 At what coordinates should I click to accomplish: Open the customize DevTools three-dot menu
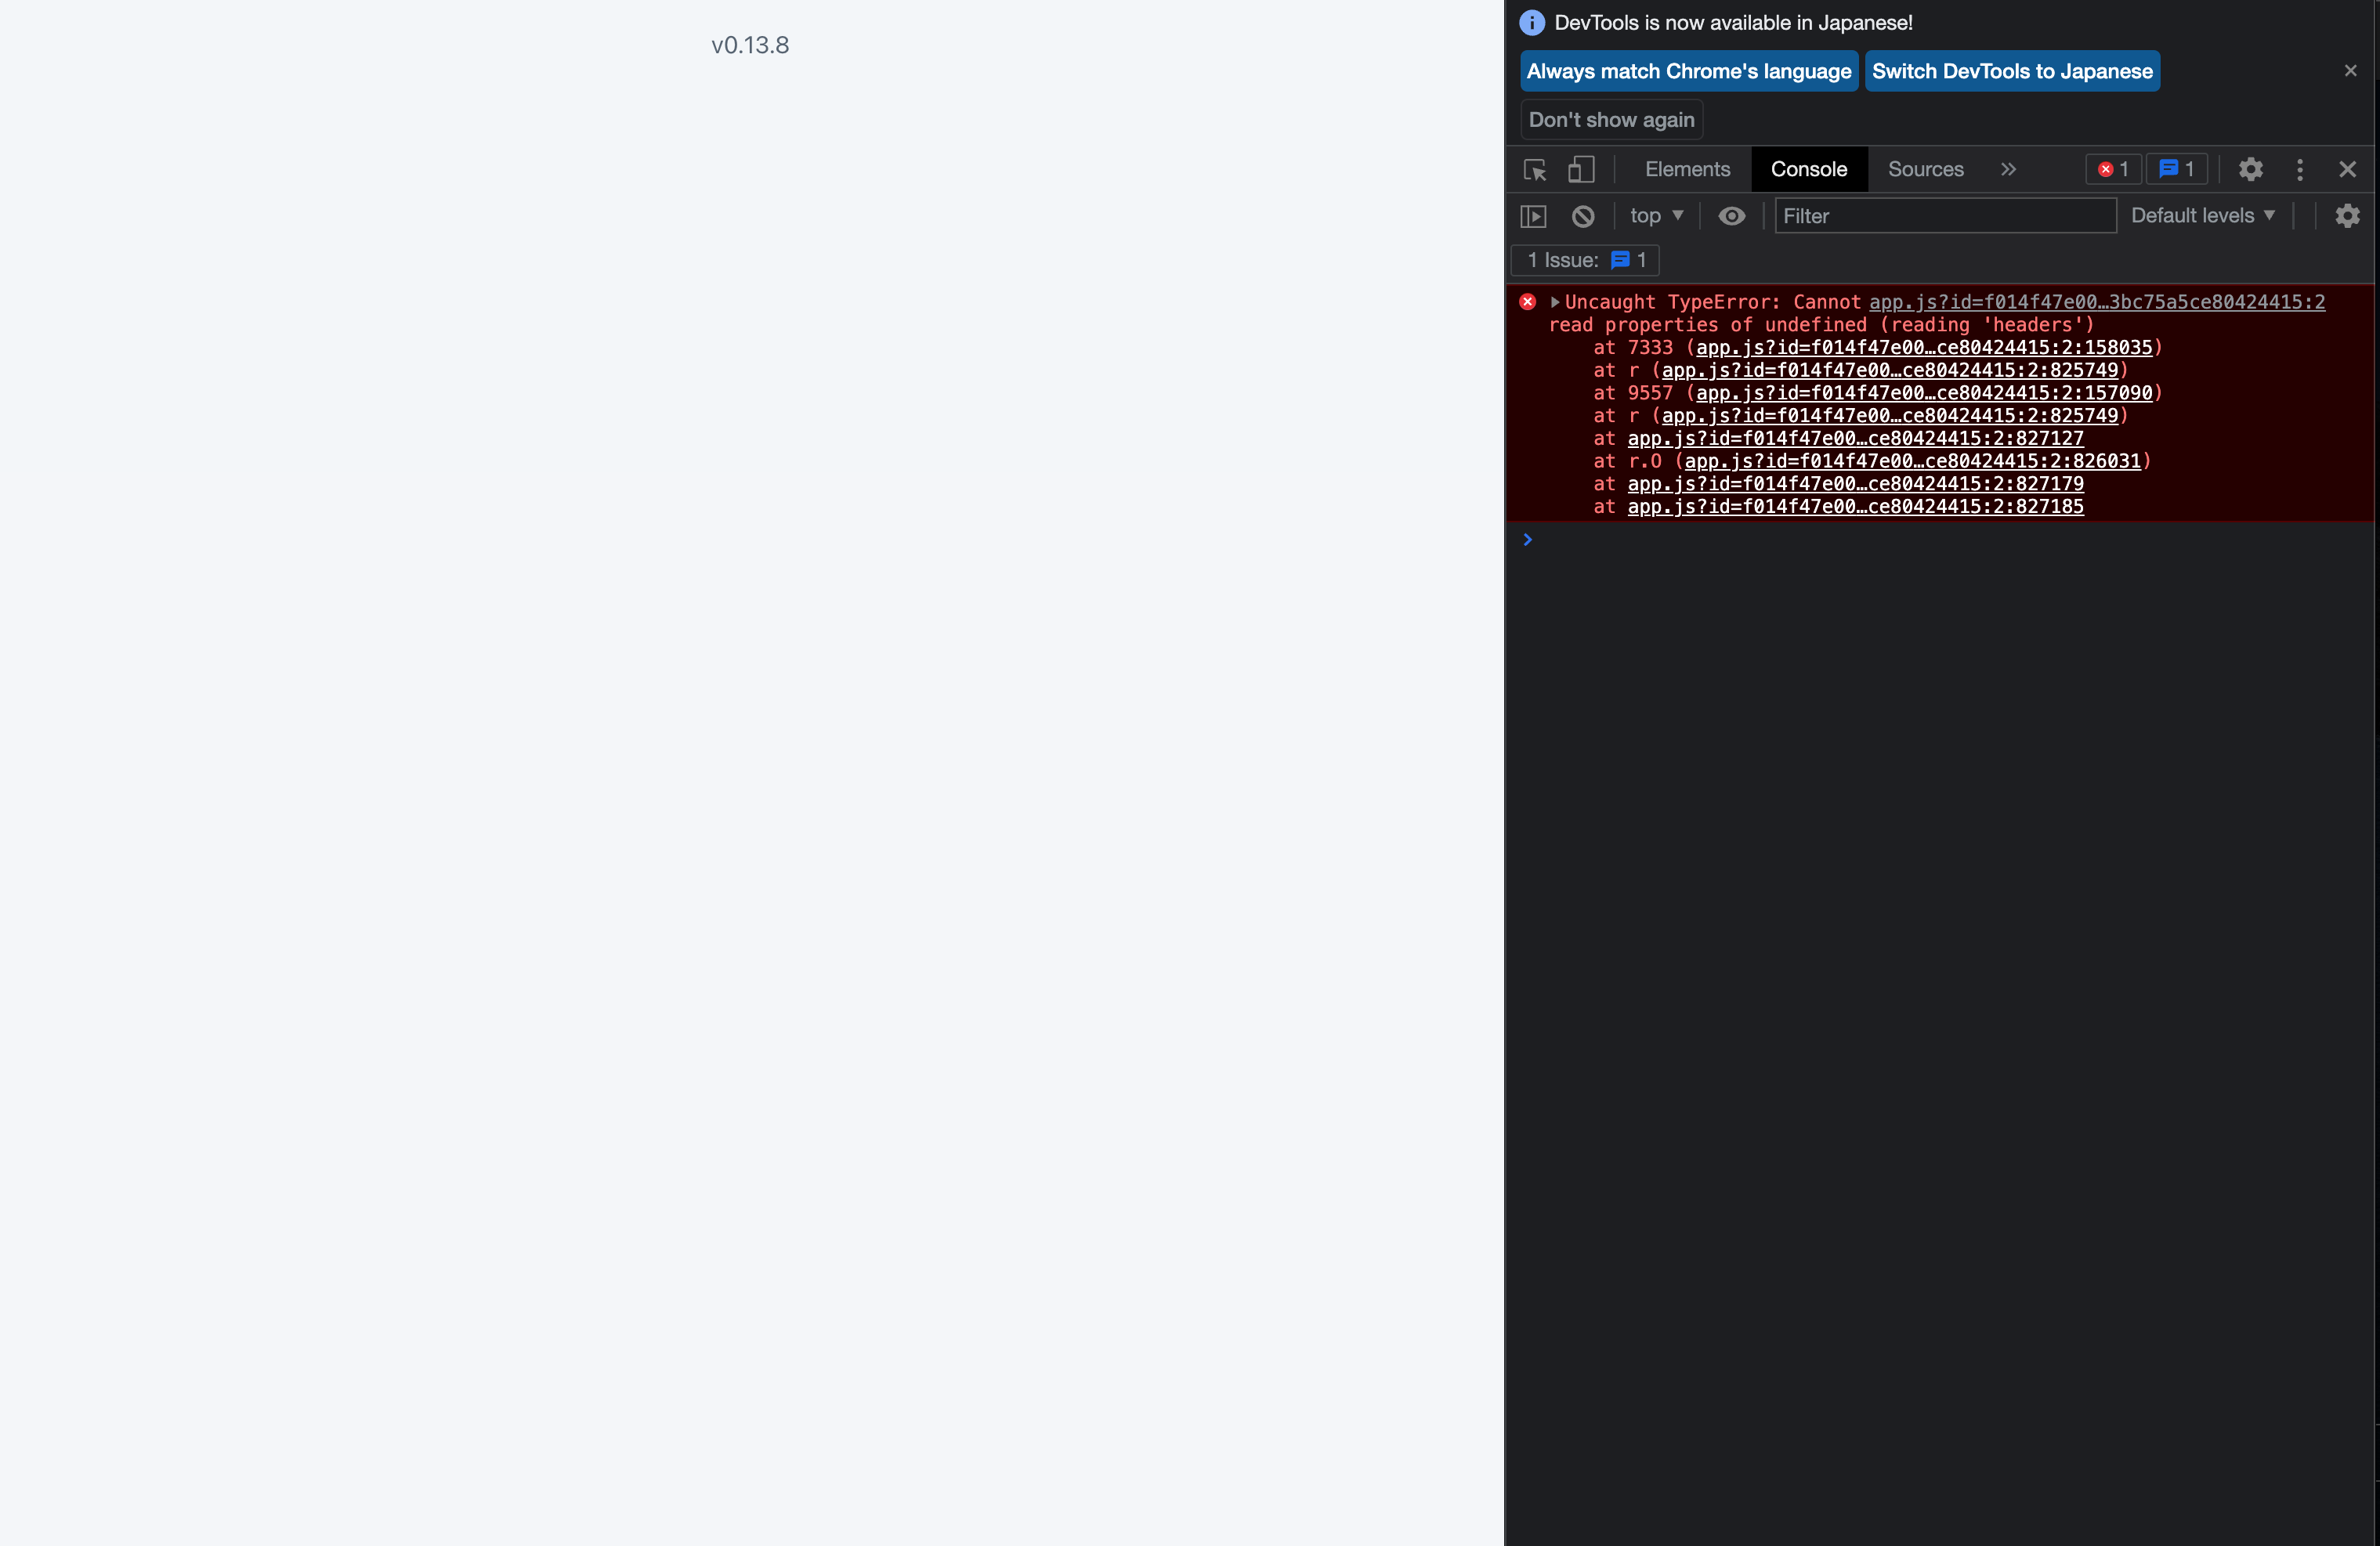pos(2300,169)
